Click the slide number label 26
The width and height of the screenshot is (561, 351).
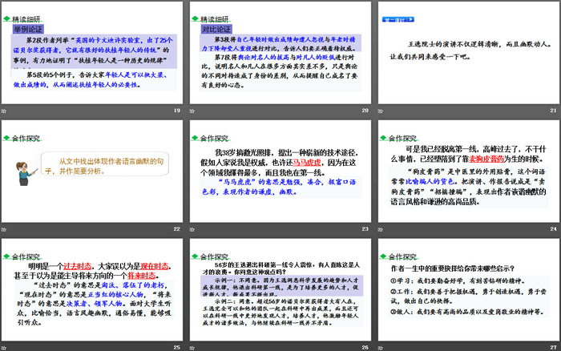tap(365, 348)
